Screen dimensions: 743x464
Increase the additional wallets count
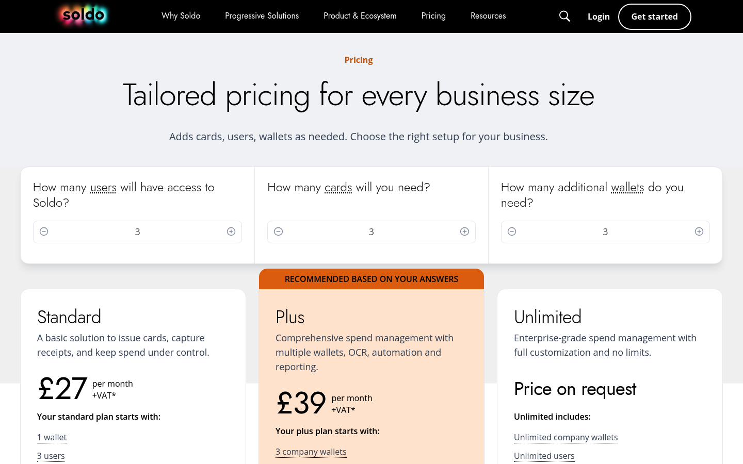(699, 231)
